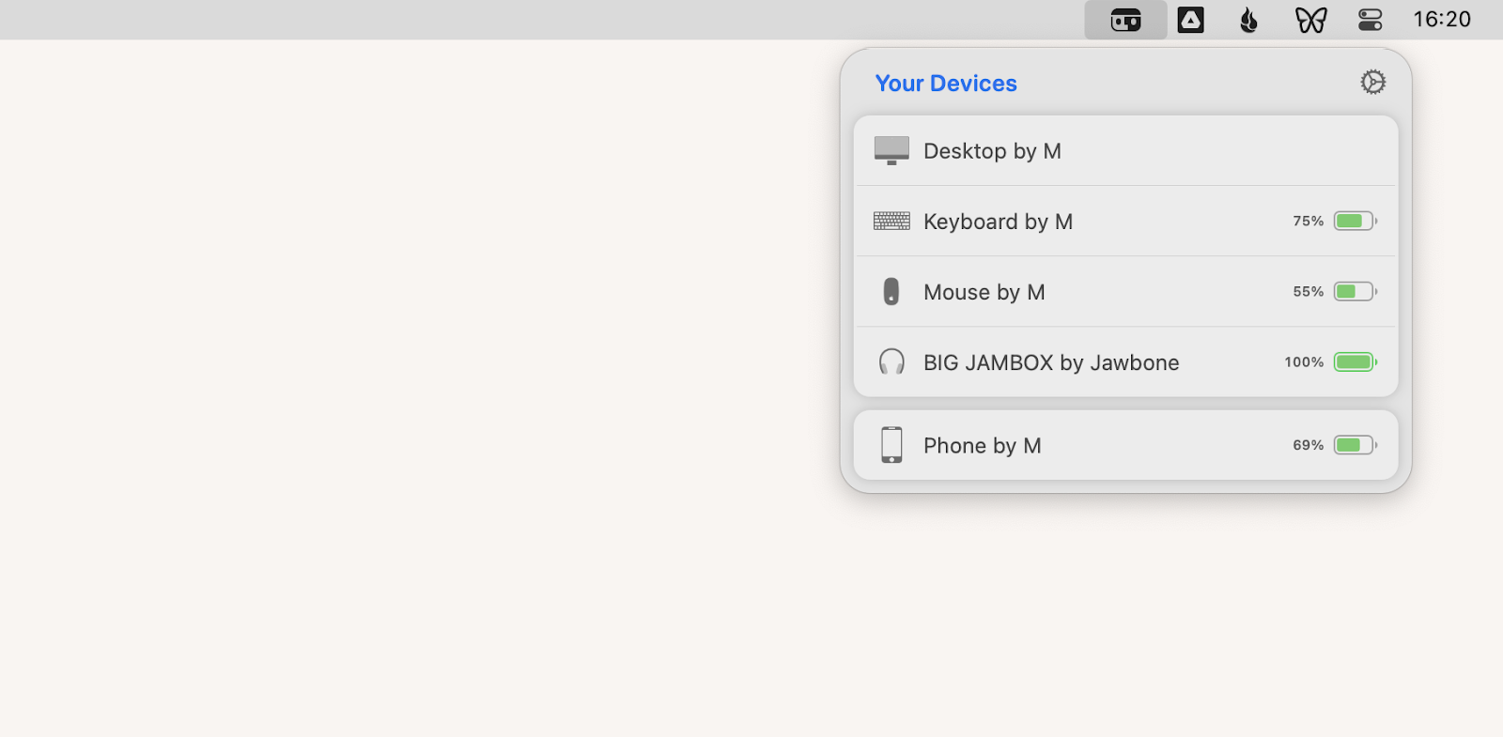Viewport: 1503px width, 737px height.
Task: Open the triangle app in menu bar
Action: tap(1190, 20)
